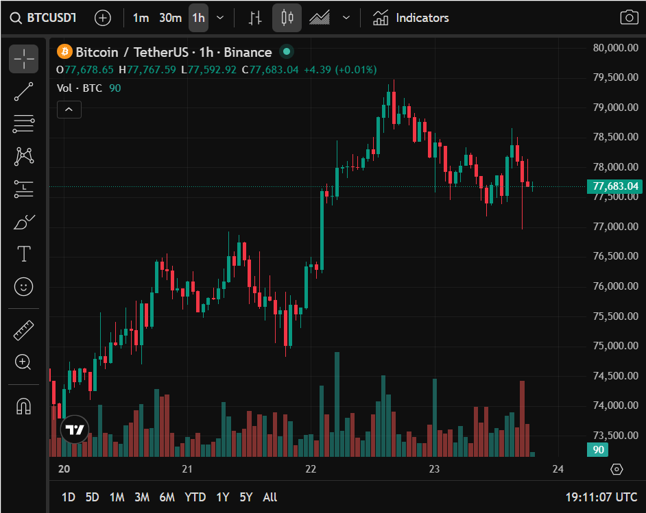Activate the Zoom In tool

23,362
